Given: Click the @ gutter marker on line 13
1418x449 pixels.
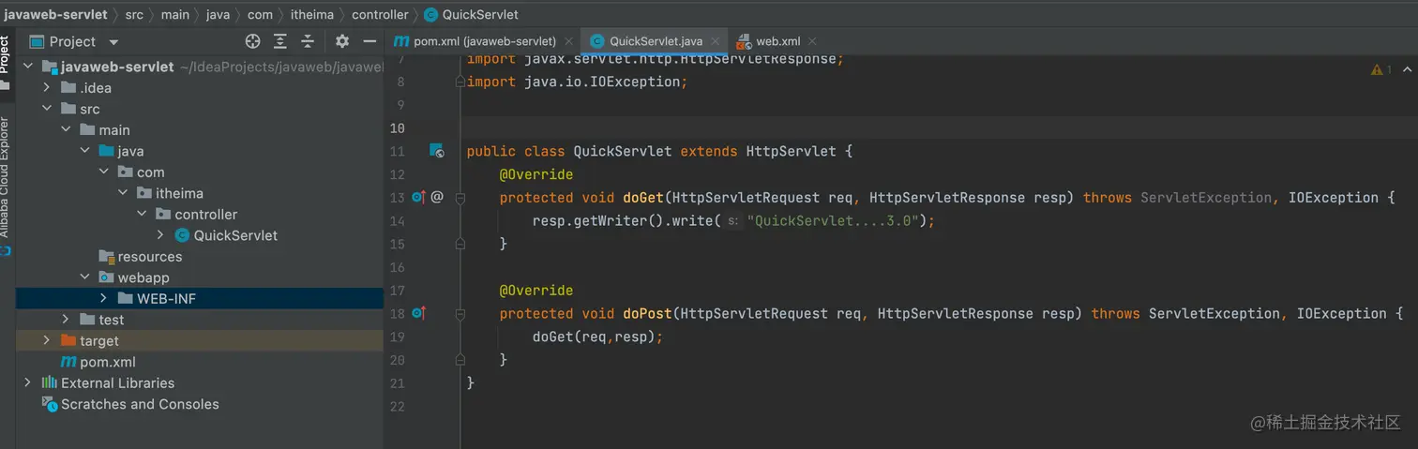Looking at the screenshot, I should coord(437,198).
